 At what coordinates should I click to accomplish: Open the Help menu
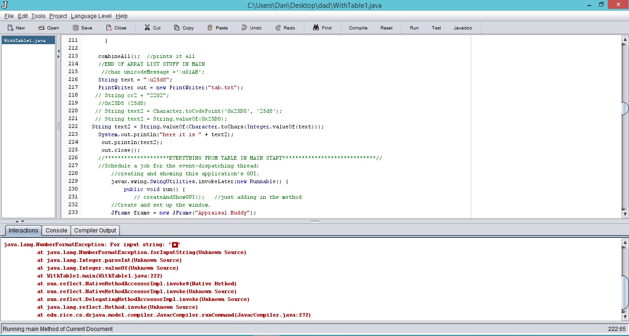[122, 16]
